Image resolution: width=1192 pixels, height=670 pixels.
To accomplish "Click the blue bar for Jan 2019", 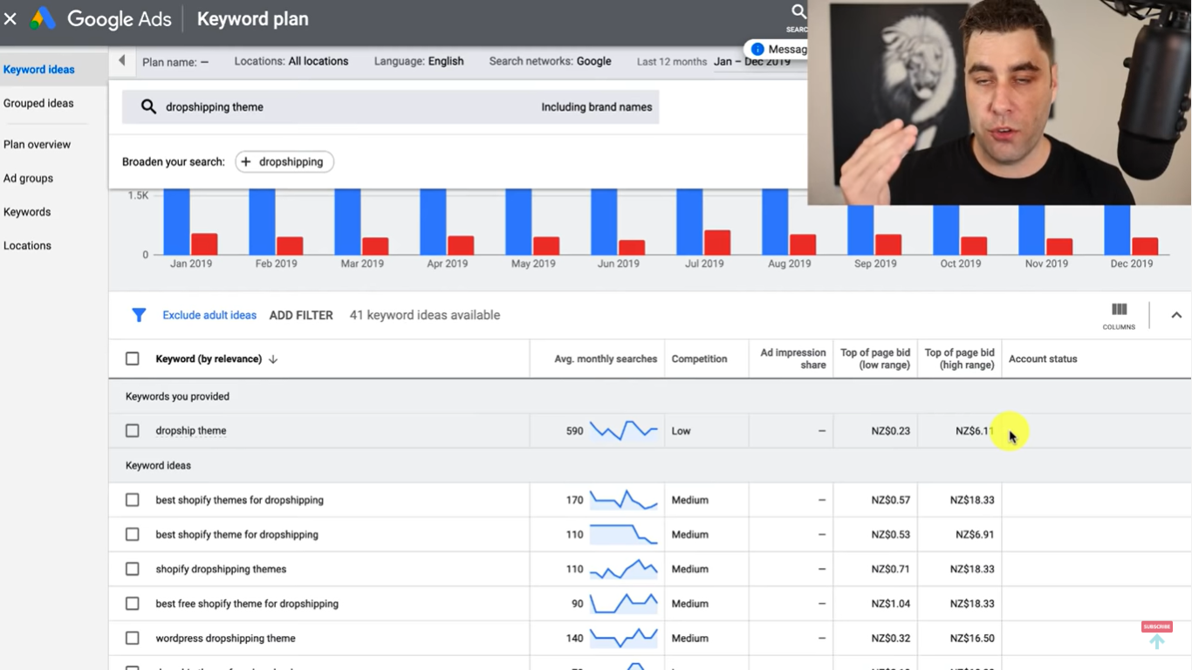I will click(177, 222).
